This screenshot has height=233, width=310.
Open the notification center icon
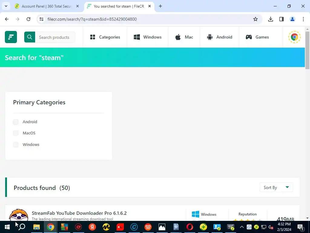tap(300, 227)
